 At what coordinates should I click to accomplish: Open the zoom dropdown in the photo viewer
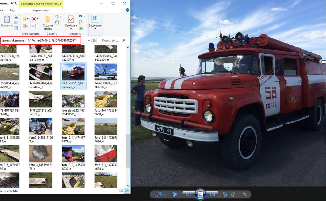point(164,194)
